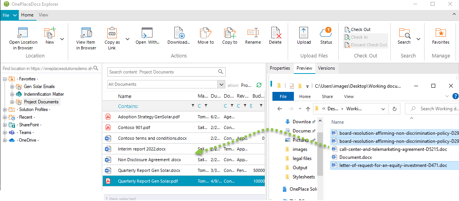The height and width of the screenshot is (201, 459).
Task: Click the Search content input field
Action: pyautogui.click(x=162, y=72)
